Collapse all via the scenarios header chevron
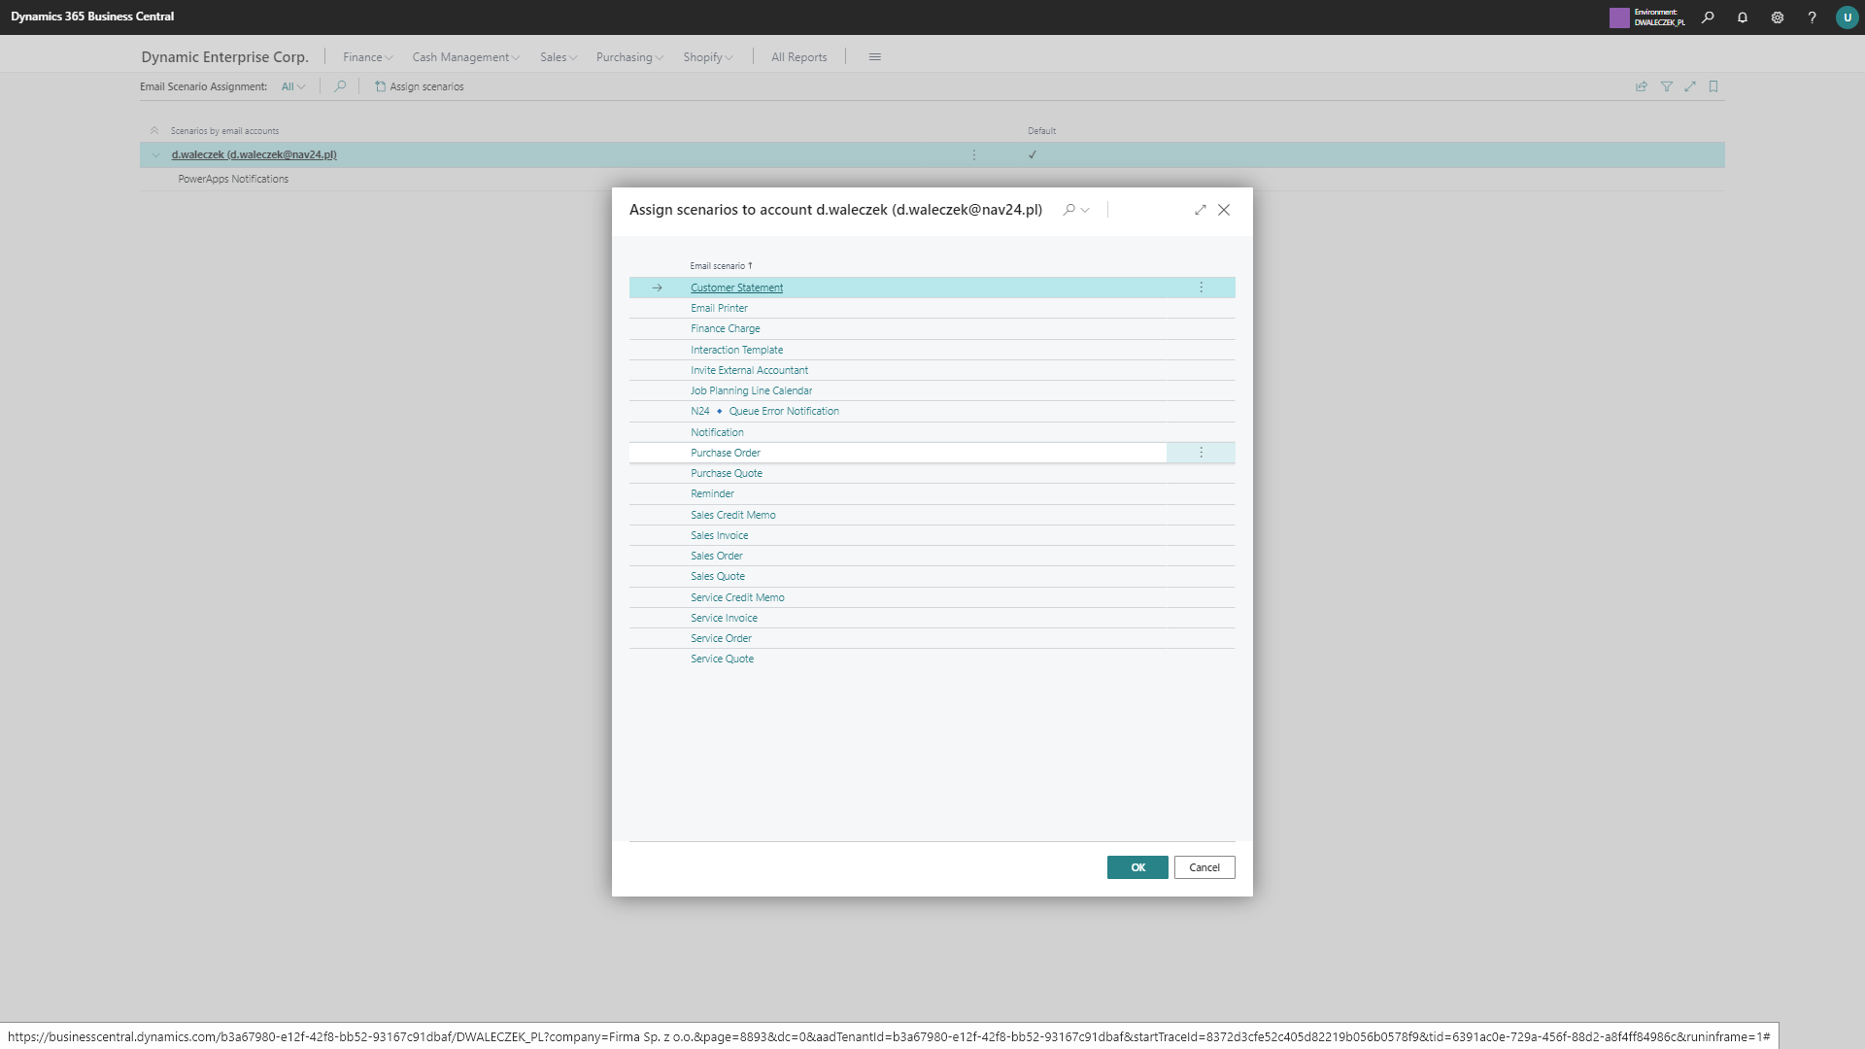This screenshot has height=1049, width=1865. (x=154, y=130)
